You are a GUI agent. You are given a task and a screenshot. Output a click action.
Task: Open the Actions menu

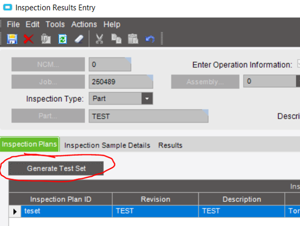click(x=84, y=25)
